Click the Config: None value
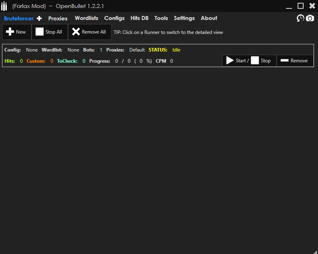Viewport: 318px width, 254px height. click(32, 50)
